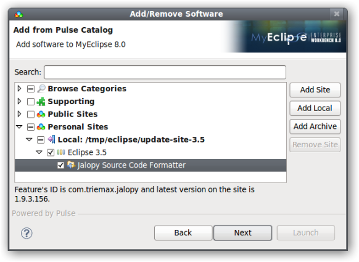Toggle the Eclipse 3.5 checkbox

[51, 152]
